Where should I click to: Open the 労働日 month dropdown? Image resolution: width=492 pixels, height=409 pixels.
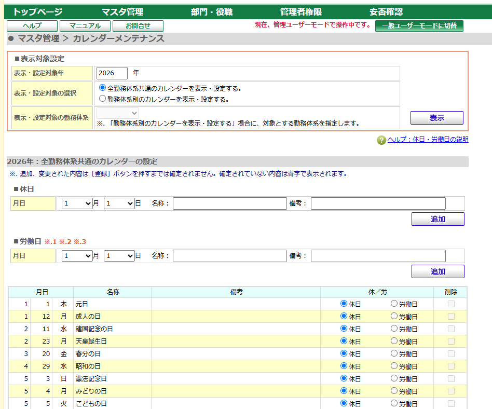pos(77,256)
